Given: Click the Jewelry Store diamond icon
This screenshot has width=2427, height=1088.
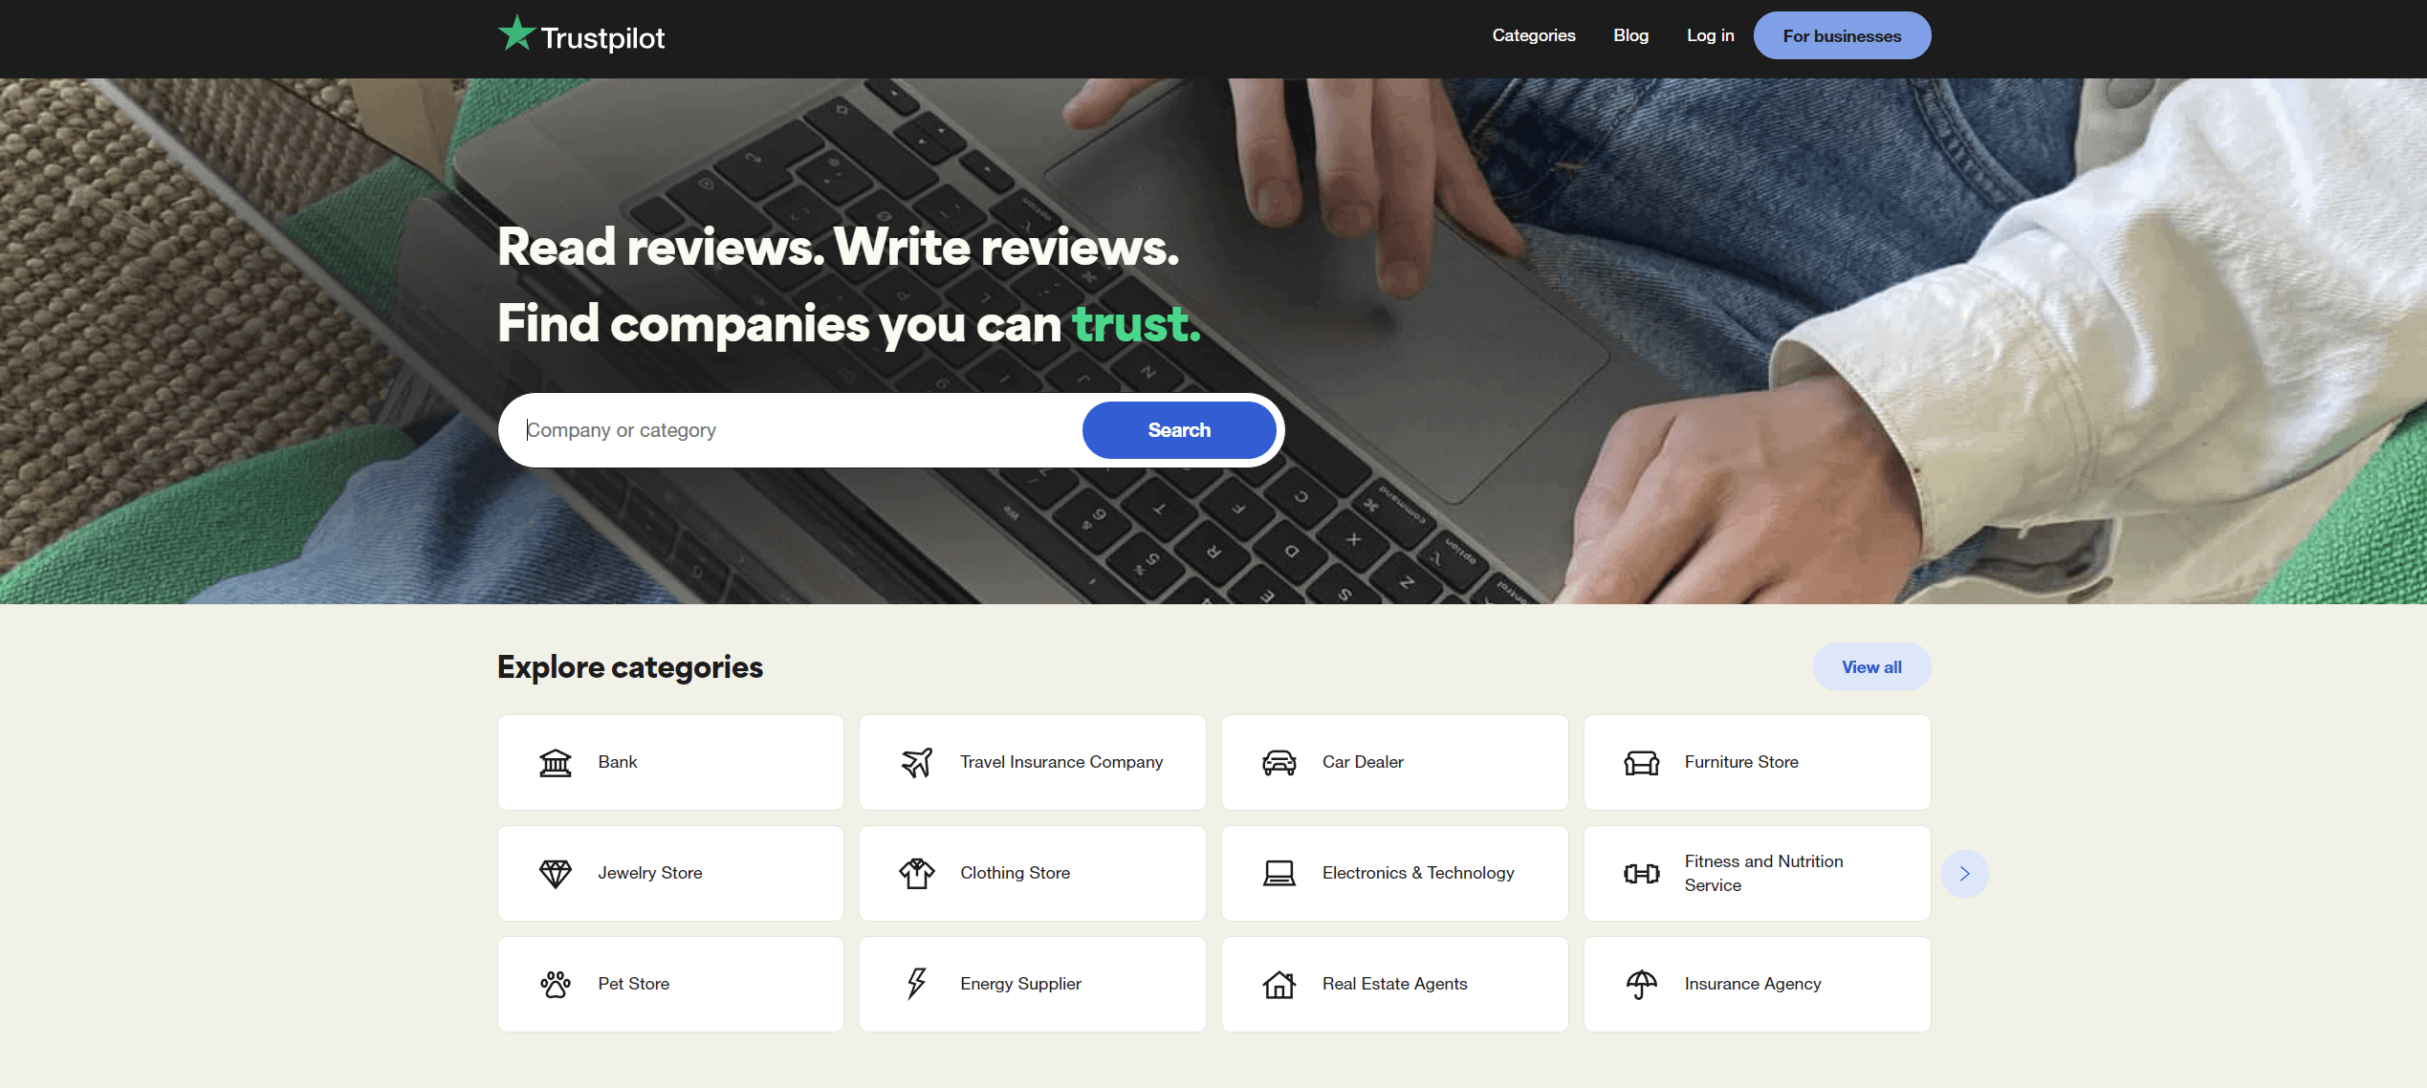Looking at the screenshot, I should pyautogui.click(x=554, y=873).
